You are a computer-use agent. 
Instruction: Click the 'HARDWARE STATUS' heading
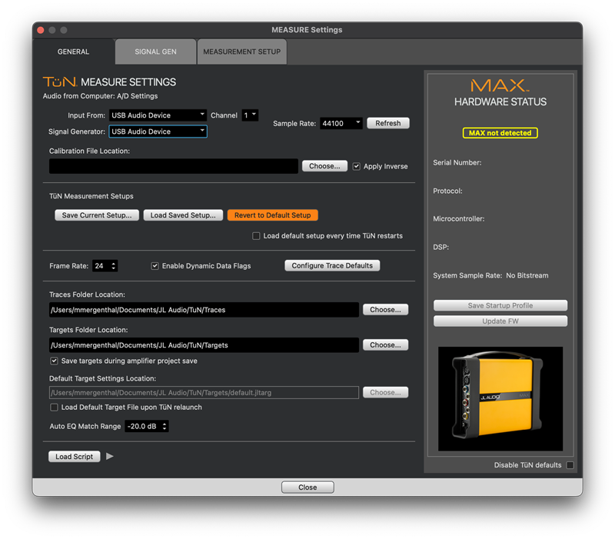pyautogui.click(x=500, y=101)
